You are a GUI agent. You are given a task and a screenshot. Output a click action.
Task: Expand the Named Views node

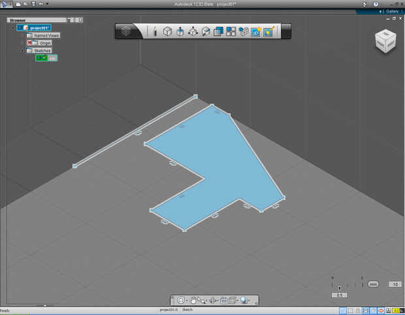(22, 35)
